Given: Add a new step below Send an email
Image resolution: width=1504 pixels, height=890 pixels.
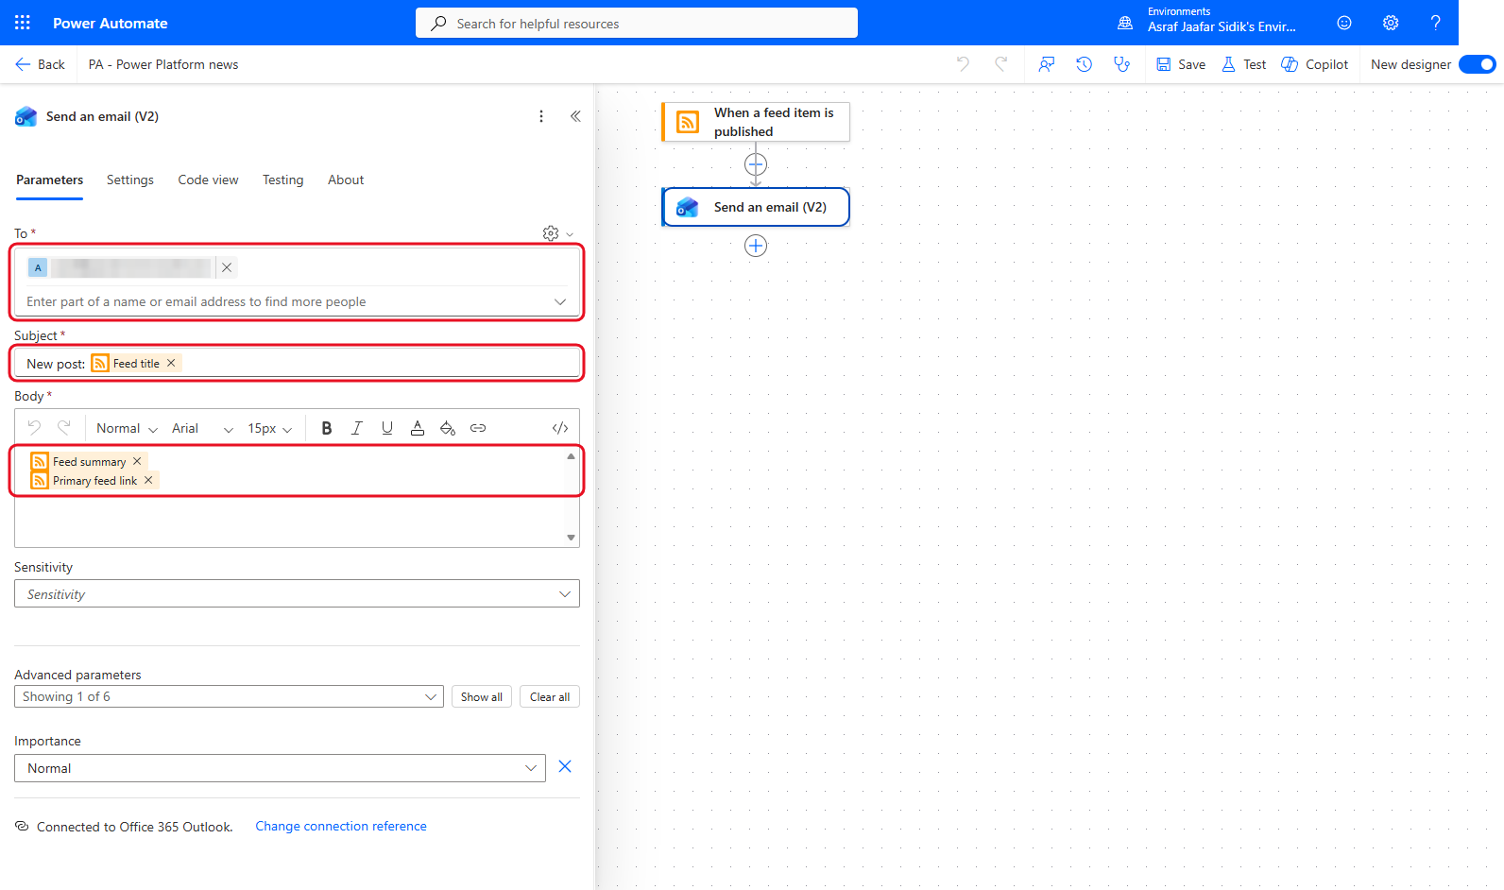Looking at the screenshot, I should click(x=756, y=246).
